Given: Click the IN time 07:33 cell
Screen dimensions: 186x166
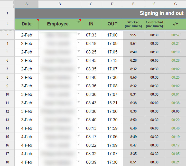Looking at the screenshot, I should 91,35.
